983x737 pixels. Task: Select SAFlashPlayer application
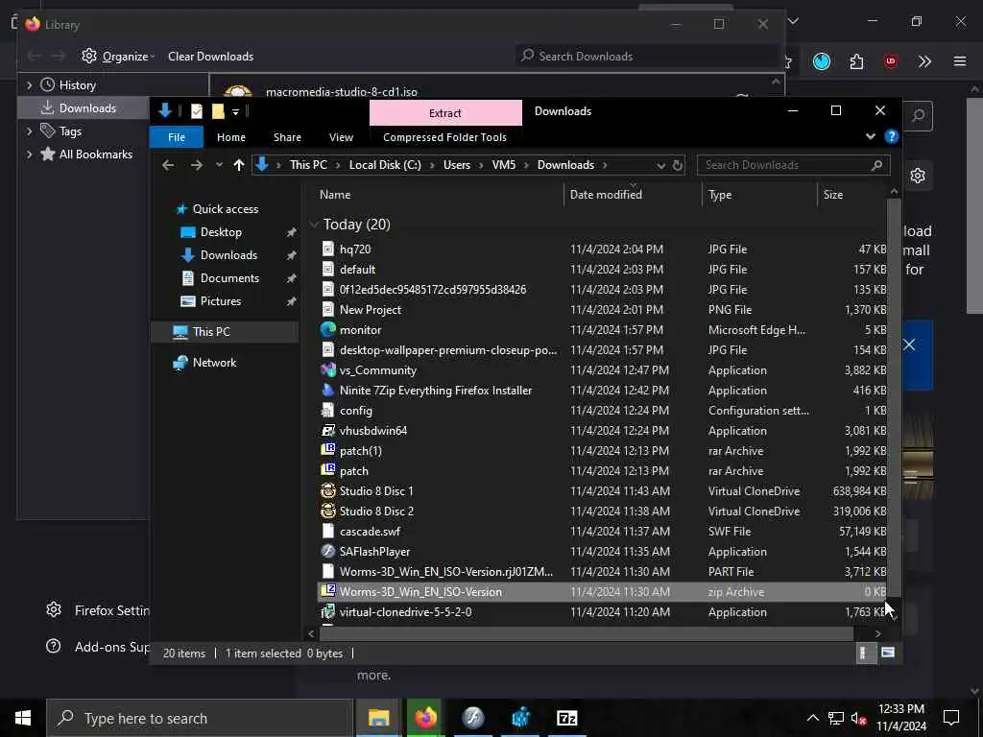click(603, 552)
